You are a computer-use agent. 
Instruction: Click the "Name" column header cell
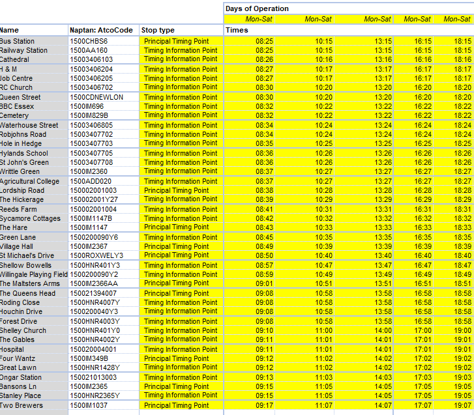[33, 30]
